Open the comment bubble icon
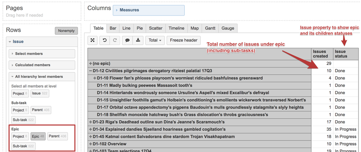 127,40
